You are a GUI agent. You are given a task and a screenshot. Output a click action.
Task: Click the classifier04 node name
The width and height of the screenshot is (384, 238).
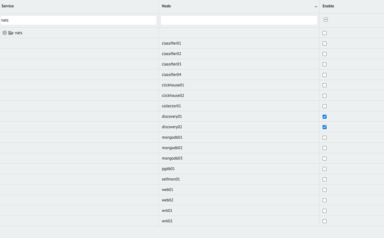pos(171,75)
